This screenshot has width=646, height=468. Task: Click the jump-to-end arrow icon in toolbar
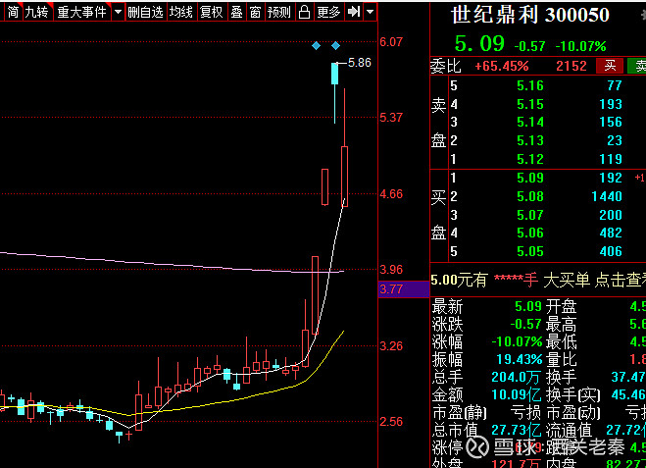(x=354, y=12)
